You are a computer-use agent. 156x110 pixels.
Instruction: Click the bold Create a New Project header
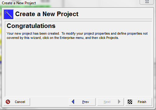(47, 14)
